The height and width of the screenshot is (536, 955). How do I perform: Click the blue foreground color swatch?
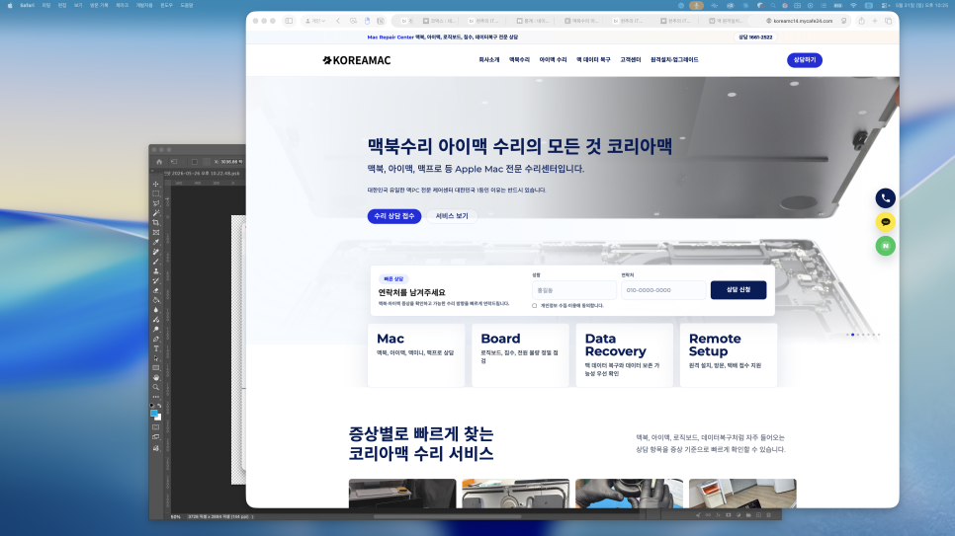(153, 413)
